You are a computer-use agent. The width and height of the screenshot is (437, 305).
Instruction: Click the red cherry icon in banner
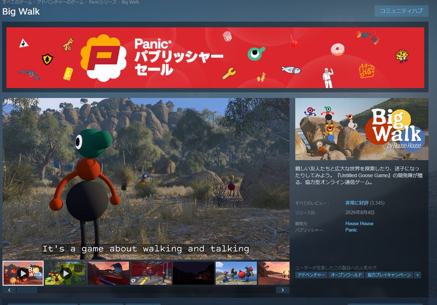coord(294,42)
